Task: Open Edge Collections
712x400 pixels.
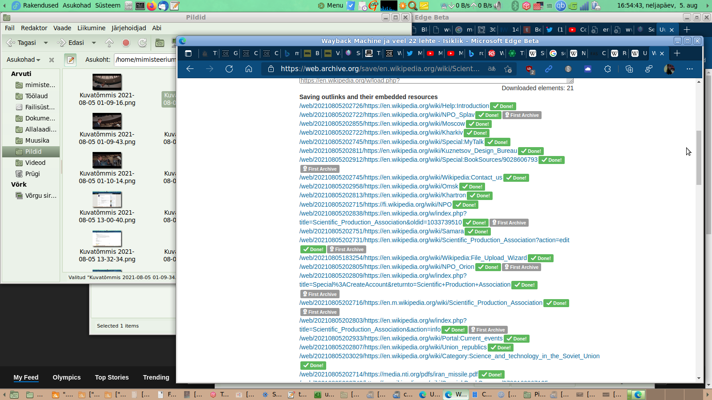Action: [x=629, y=69]
